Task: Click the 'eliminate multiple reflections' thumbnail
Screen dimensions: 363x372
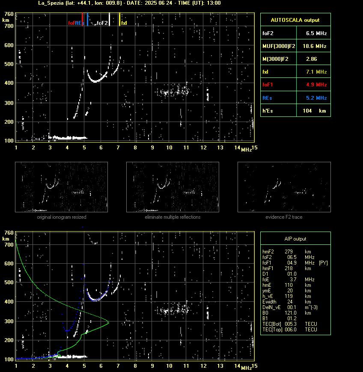Action: [x=173, y=187]
